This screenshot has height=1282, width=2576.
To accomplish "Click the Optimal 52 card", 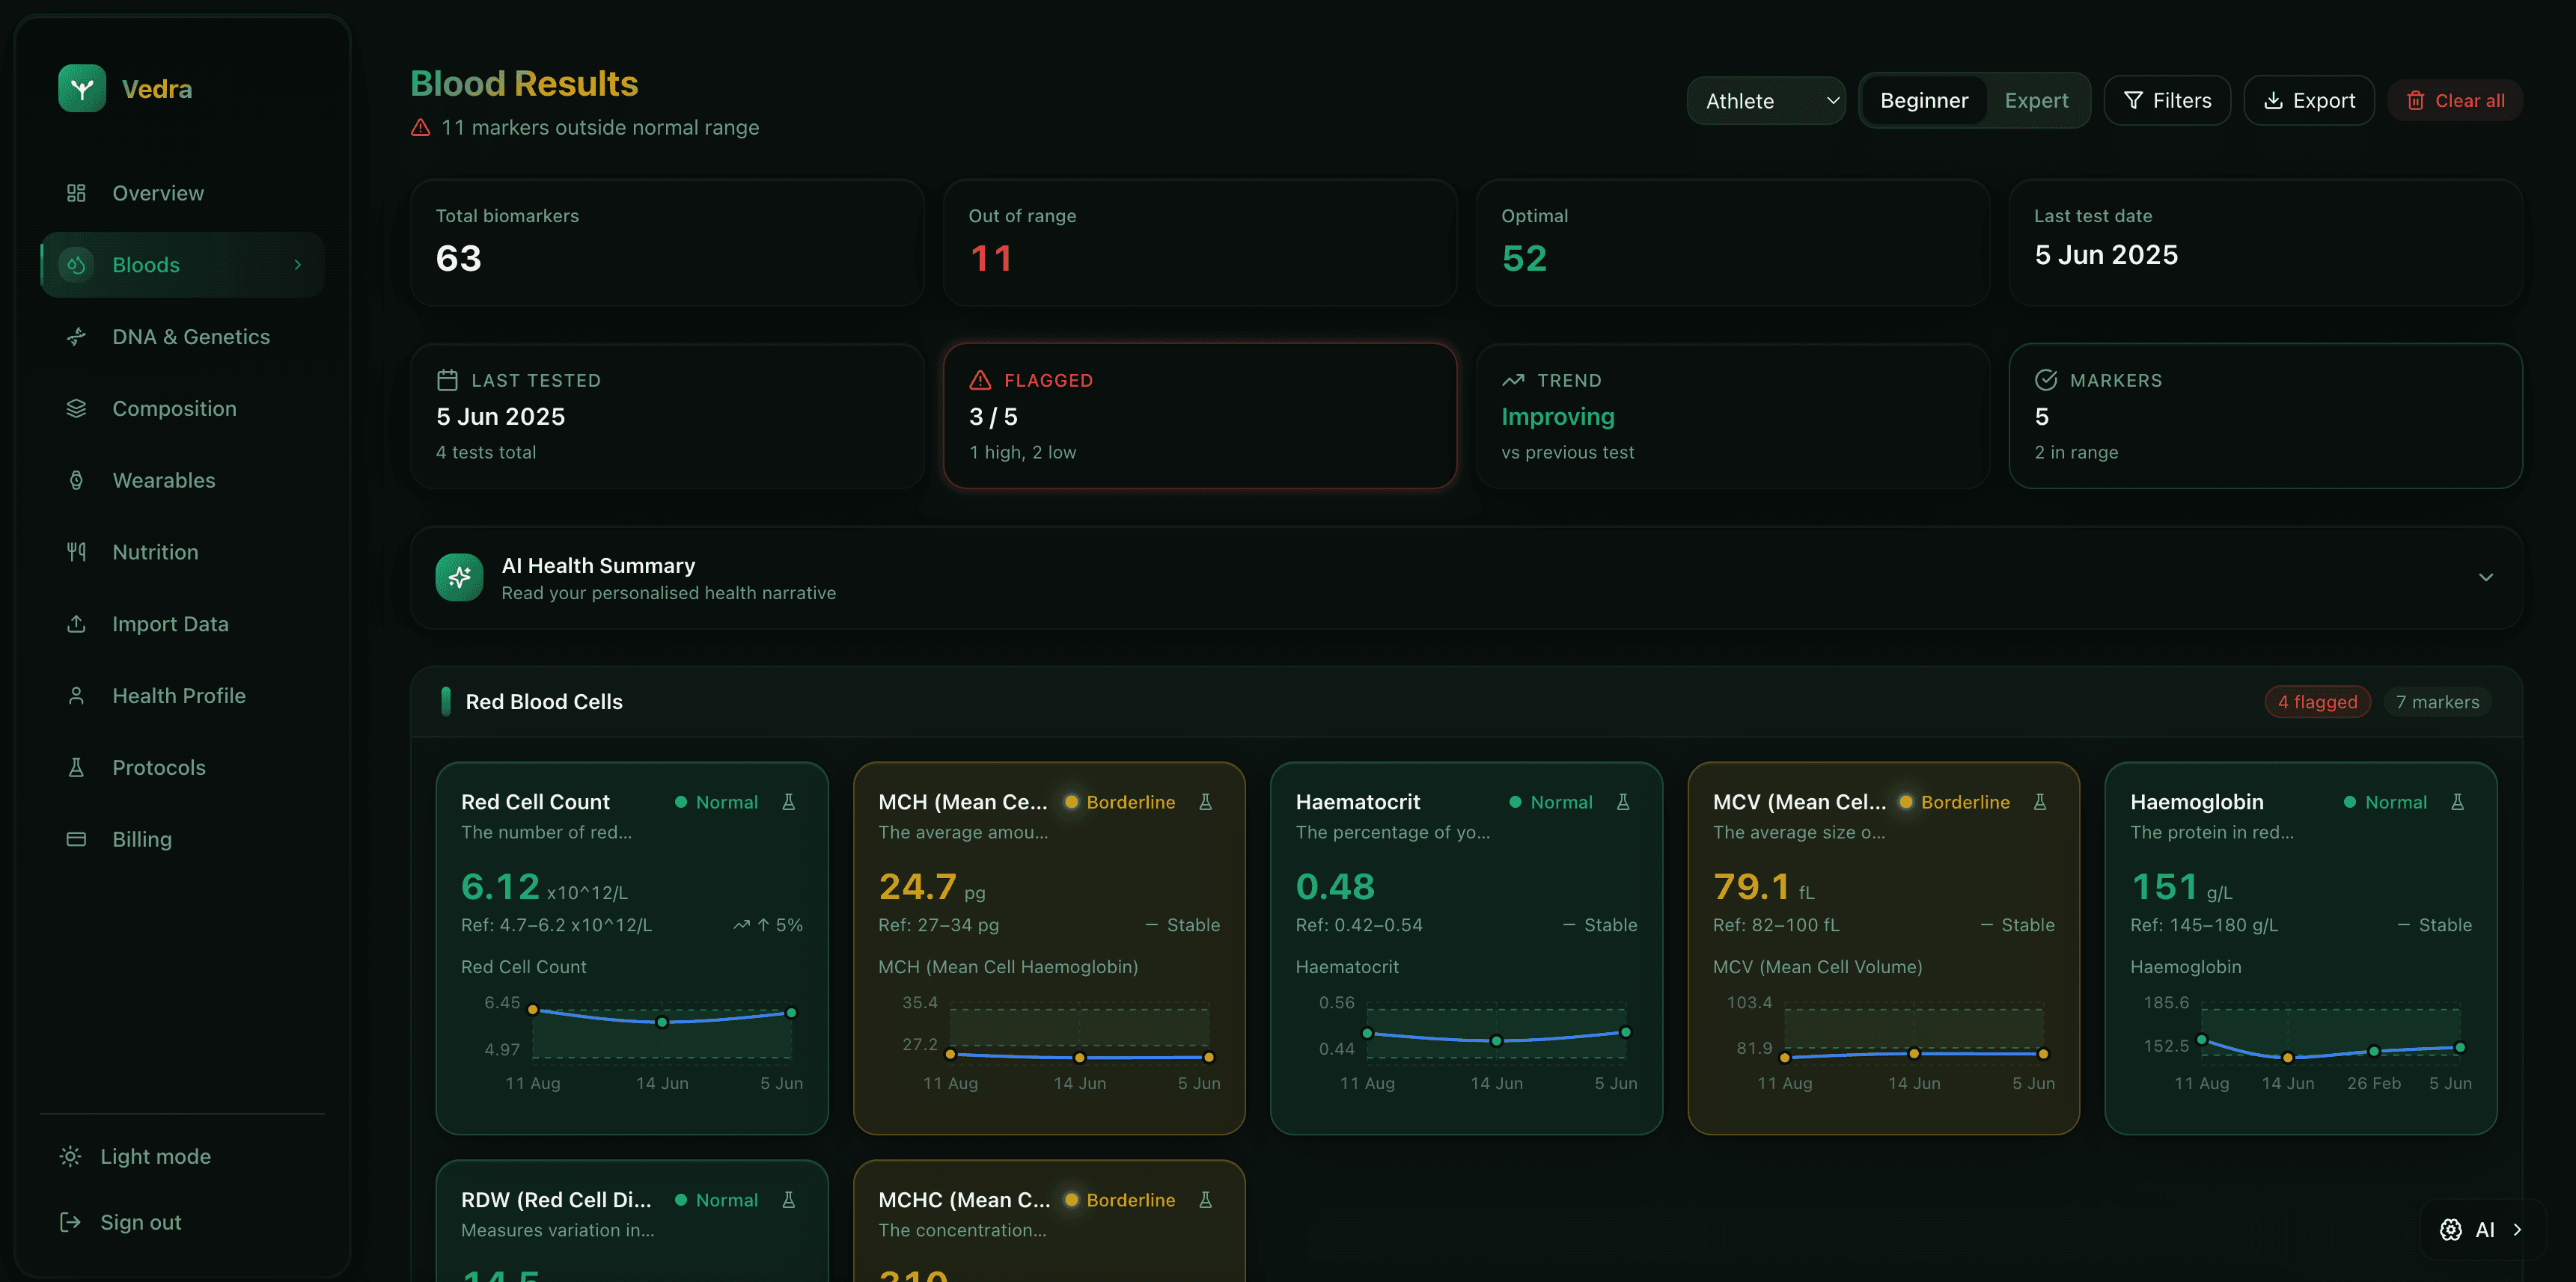I will click(x=1732, y=243).
